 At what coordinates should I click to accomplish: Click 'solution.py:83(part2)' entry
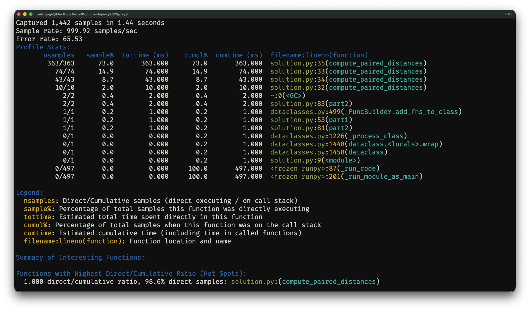pos(311,104)
